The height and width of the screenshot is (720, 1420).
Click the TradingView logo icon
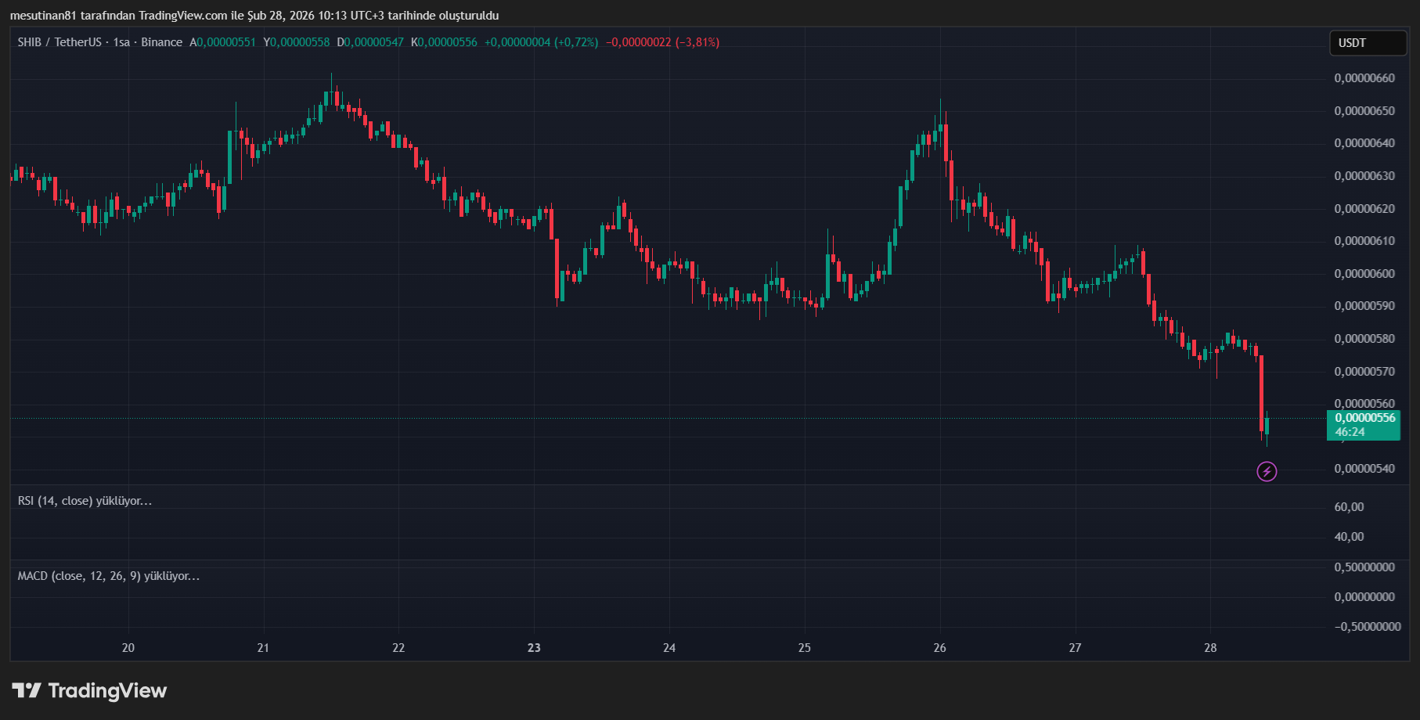point(27,690)
